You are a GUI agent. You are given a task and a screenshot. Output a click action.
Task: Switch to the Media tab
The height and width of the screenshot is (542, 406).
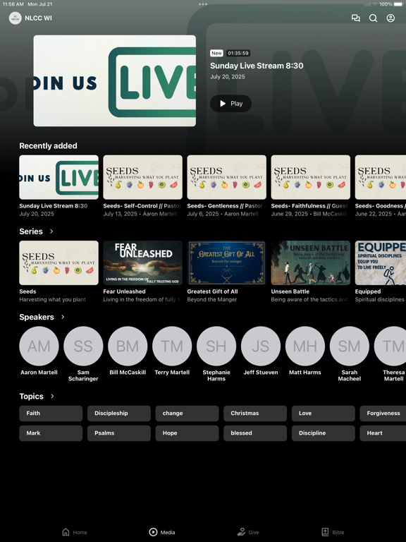point(162,532)
